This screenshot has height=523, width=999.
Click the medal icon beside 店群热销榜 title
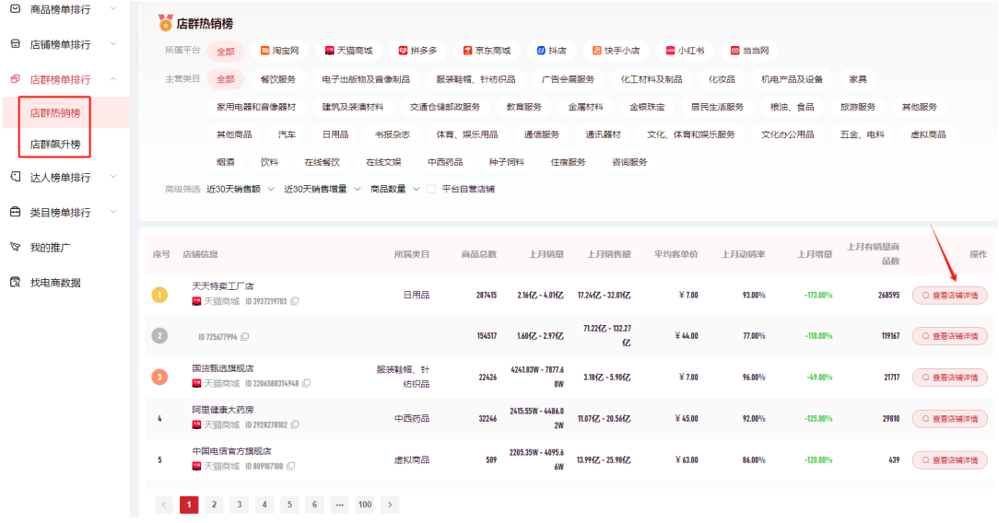[x=166, y=23]
